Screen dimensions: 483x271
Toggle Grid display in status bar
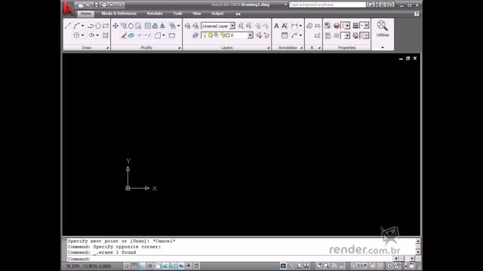click(134, 266)
